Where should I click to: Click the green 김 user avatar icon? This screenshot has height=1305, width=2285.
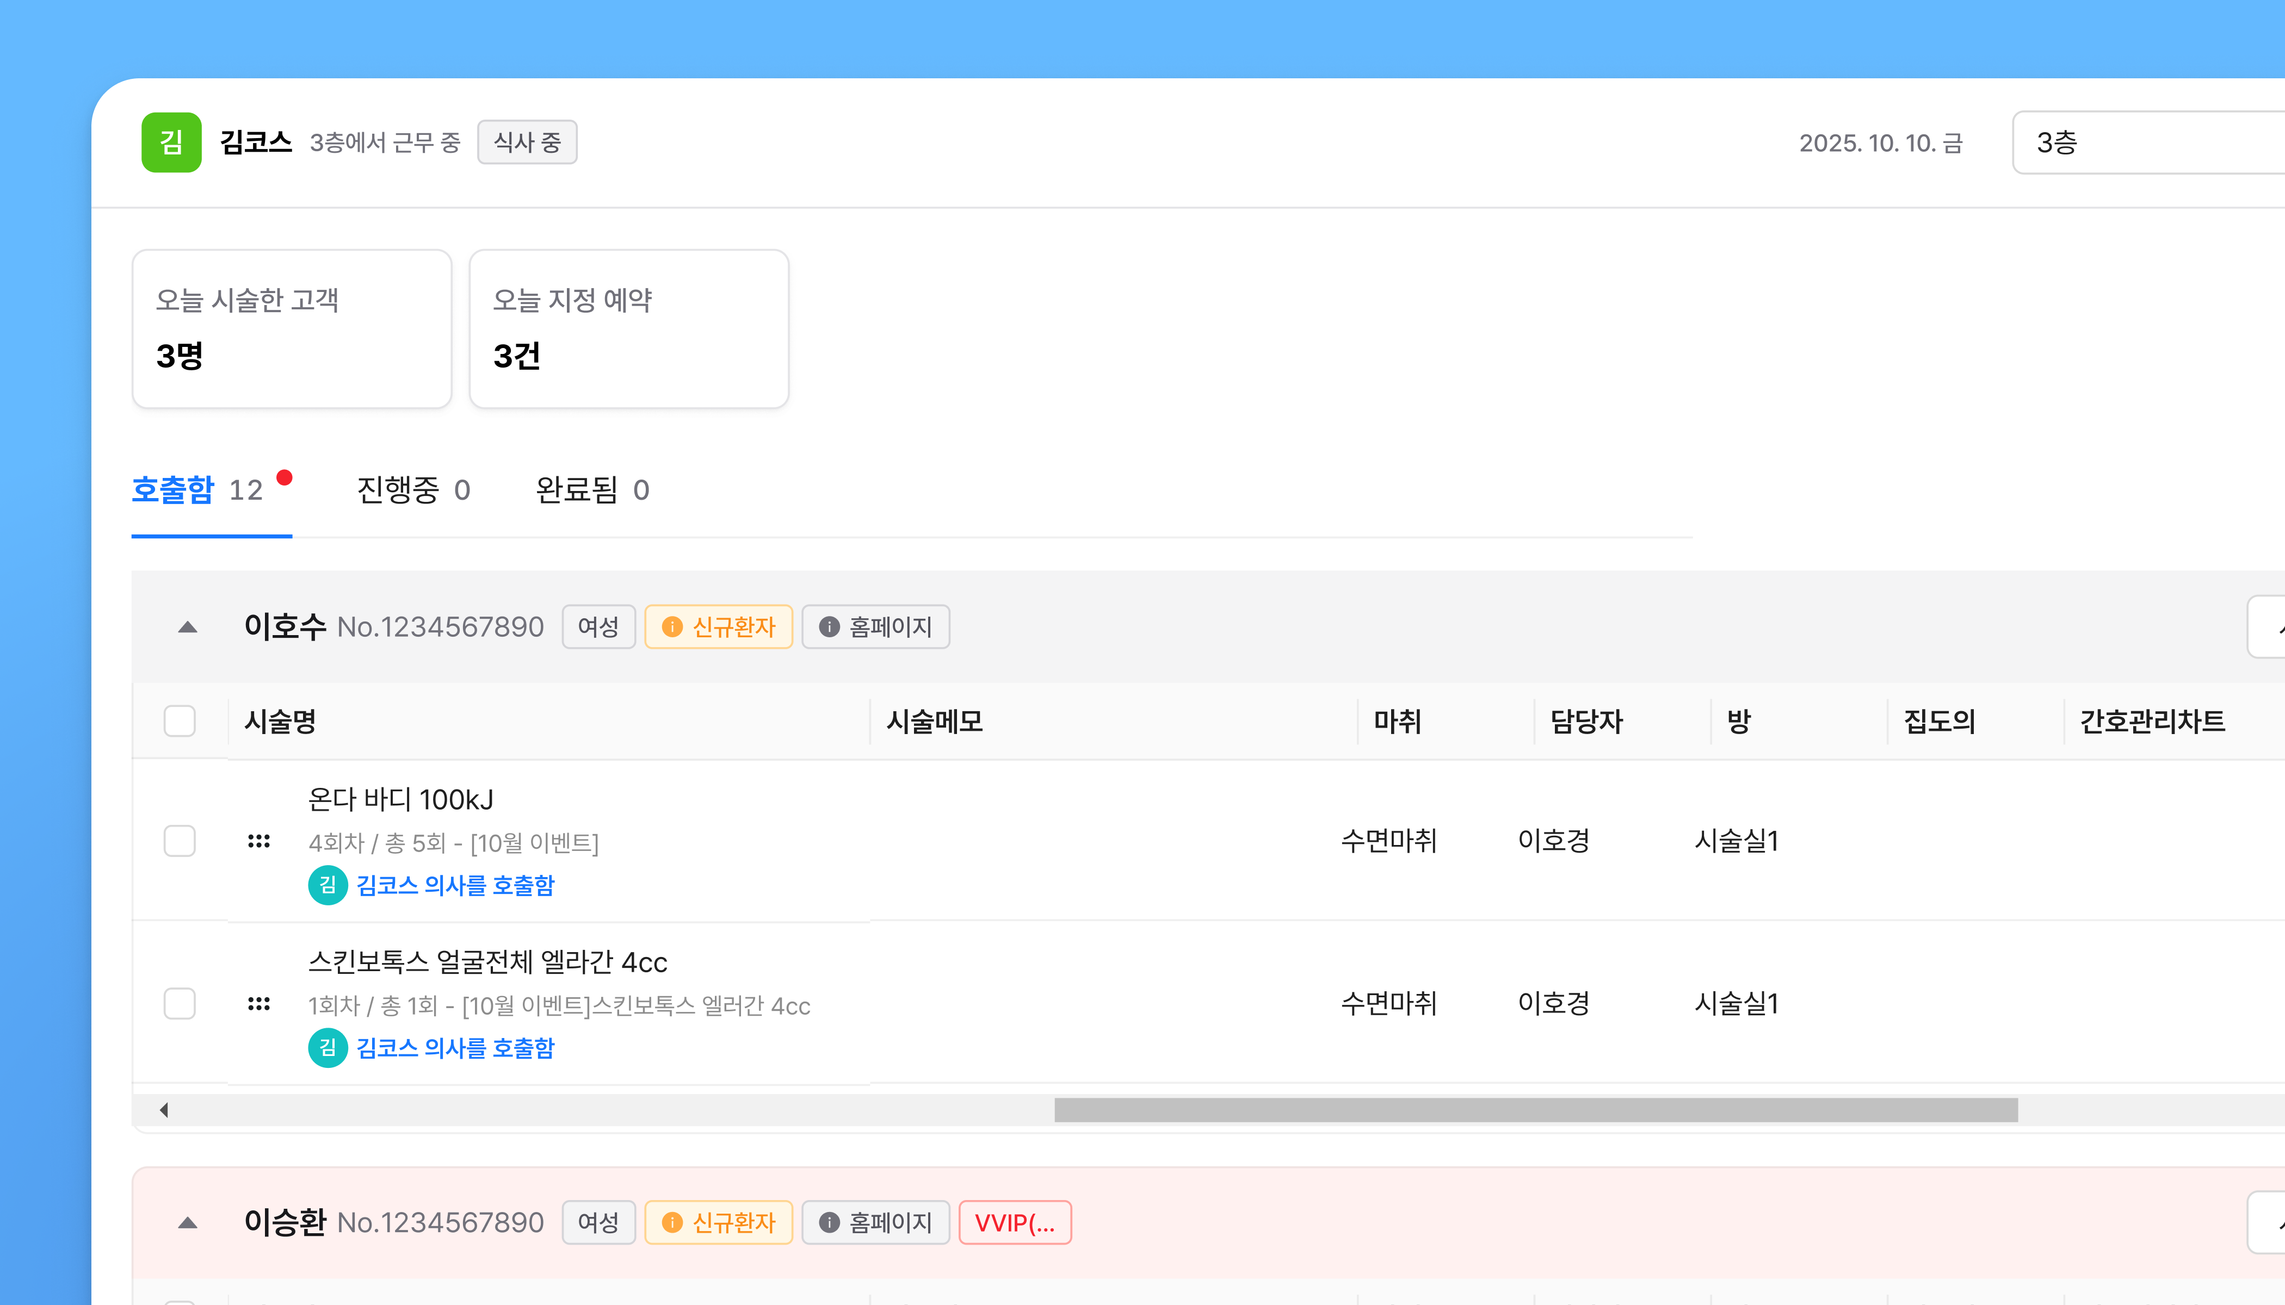(x=171, y=141)
